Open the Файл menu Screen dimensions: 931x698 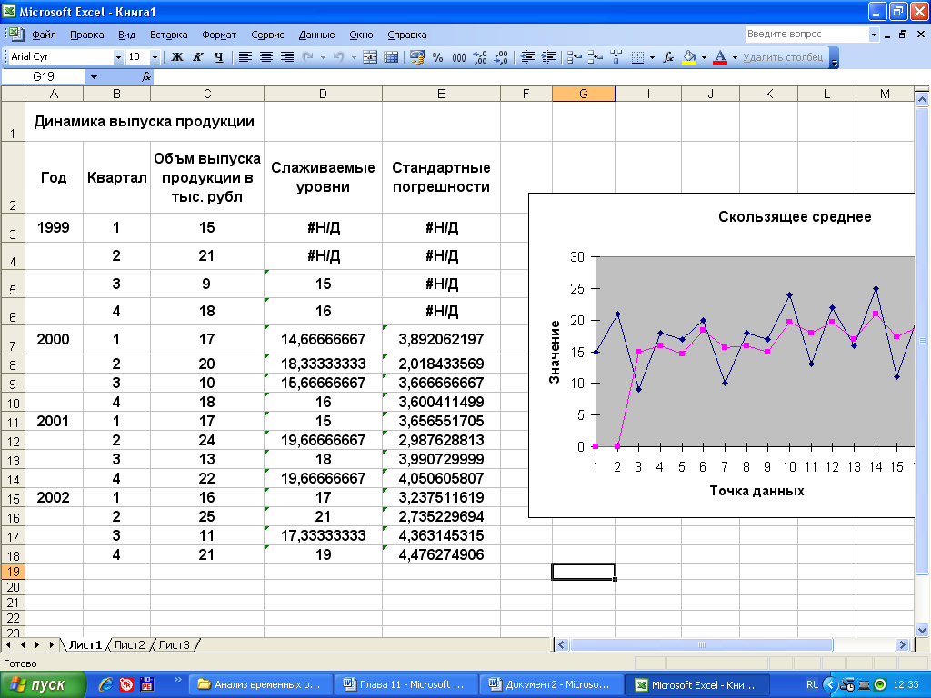tap(44, 35)
